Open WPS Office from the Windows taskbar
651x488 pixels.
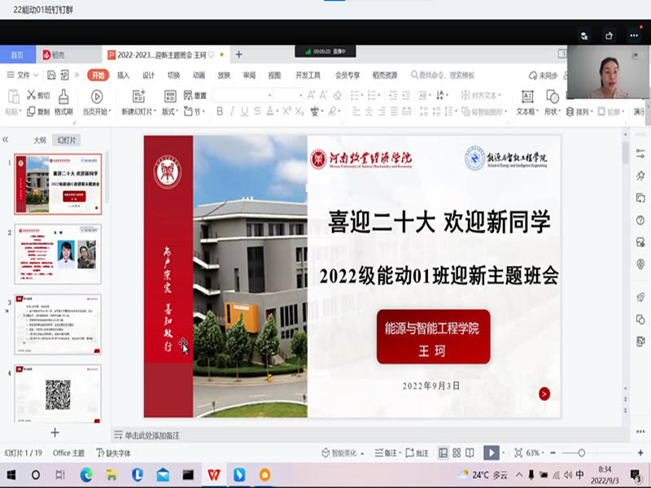point(213,474)
